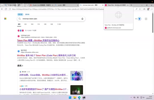
Task: Open File Explorer from the taskbar
Action: [75, 97]
